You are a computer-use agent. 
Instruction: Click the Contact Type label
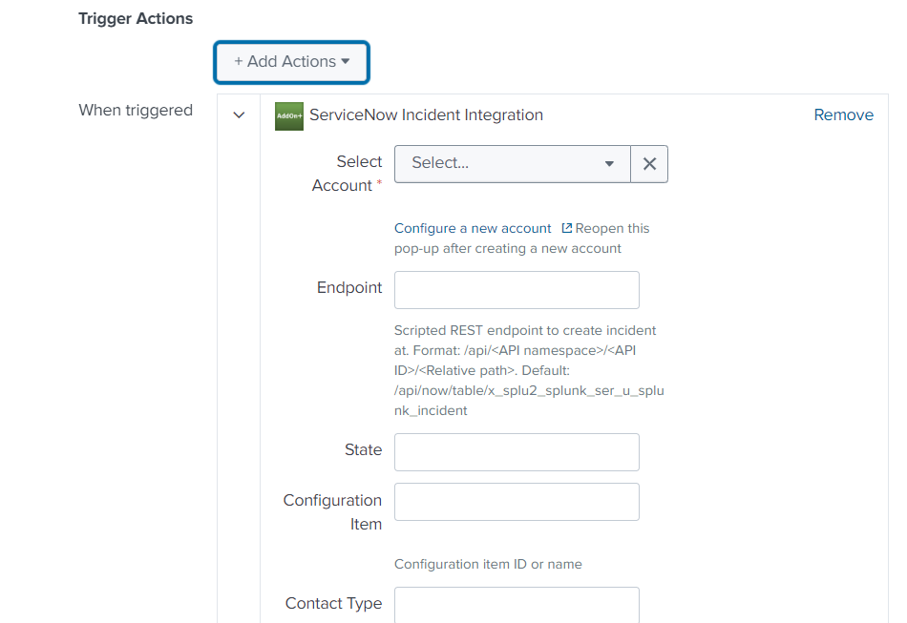(333, 604)
